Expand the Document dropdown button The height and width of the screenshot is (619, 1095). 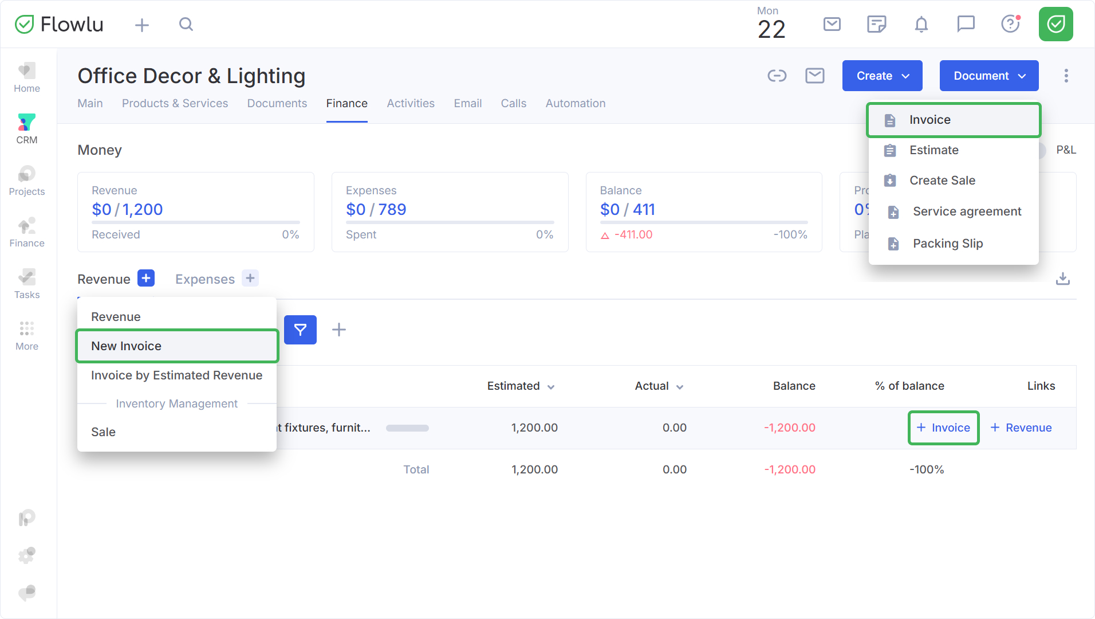pos(989,76)
